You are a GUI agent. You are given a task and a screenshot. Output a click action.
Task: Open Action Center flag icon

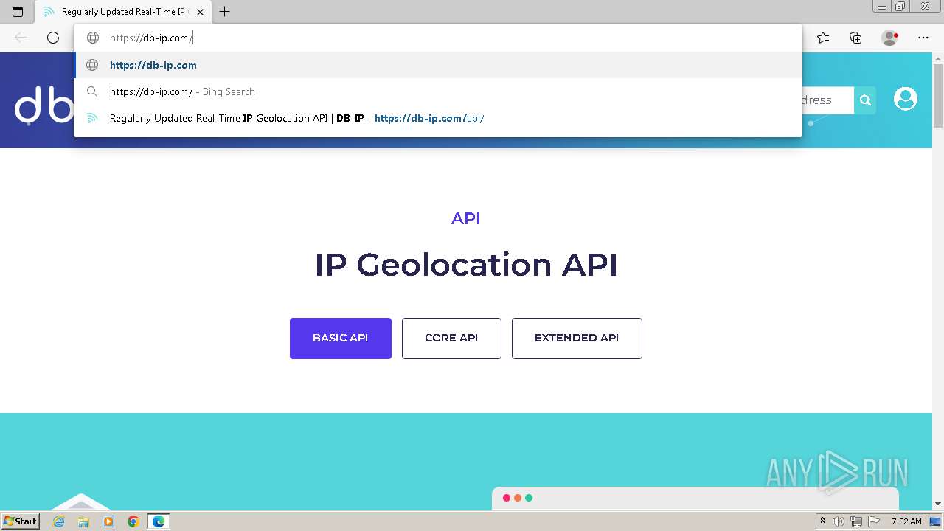point(873,521)
